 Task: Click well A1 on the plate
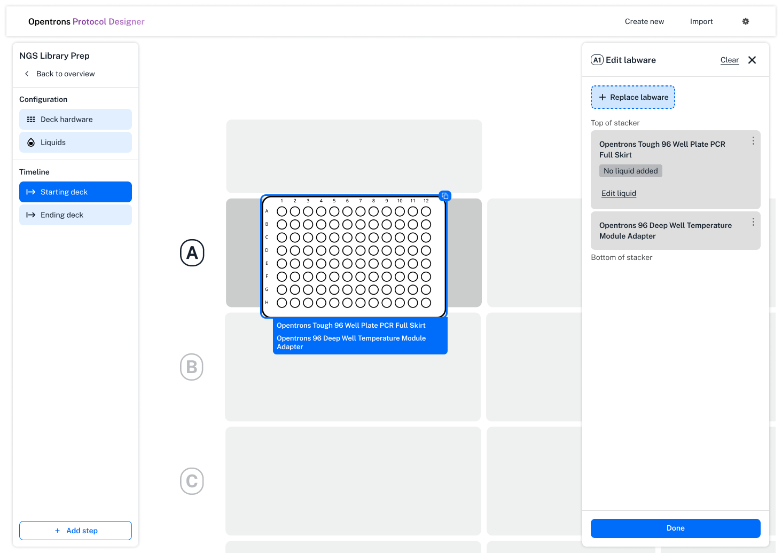282,211
